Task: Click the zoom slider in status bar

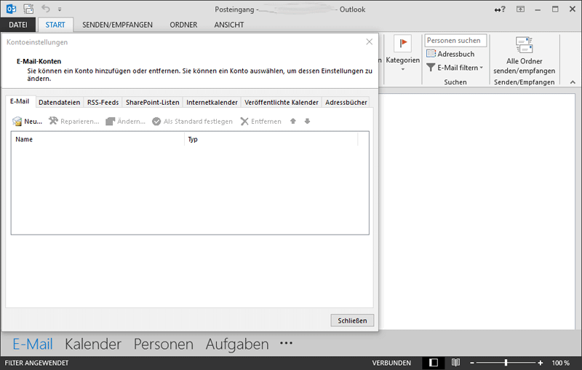Action: coord(506,362)
